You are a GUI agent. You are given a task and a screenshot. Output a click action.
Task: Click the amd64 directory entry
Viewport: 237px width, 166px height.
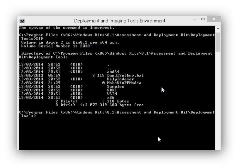click(x=113, y=72)
